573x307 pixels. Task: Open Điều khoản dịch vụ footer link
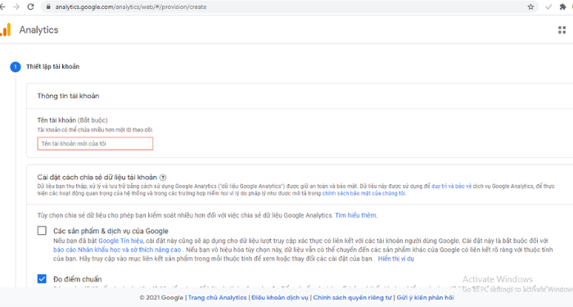280,297
